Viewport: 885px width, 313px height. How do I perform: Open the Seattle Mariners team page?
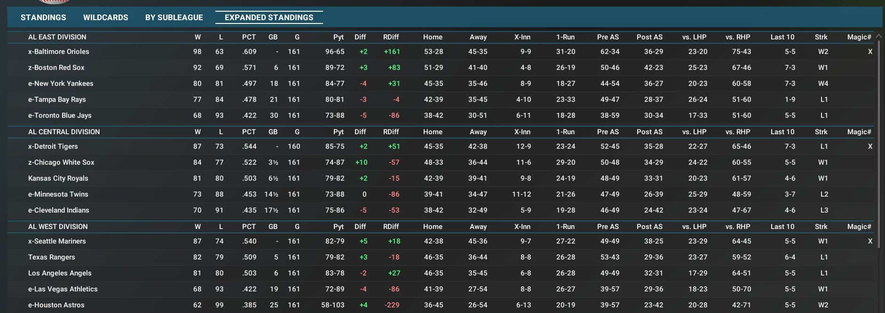(x=57, y=241)
